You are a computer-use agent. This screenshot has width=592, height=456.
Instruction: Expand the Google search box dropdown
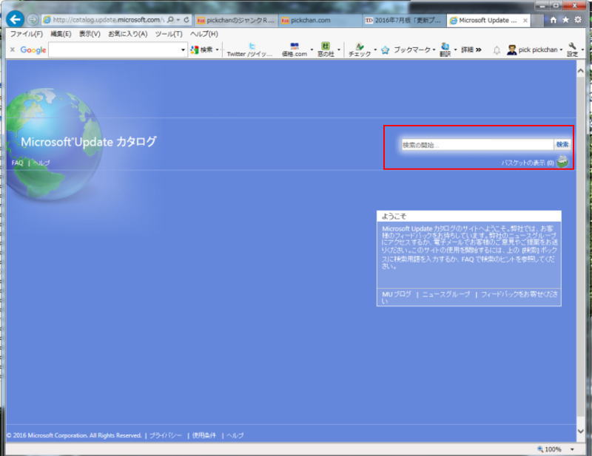(183, 50)
